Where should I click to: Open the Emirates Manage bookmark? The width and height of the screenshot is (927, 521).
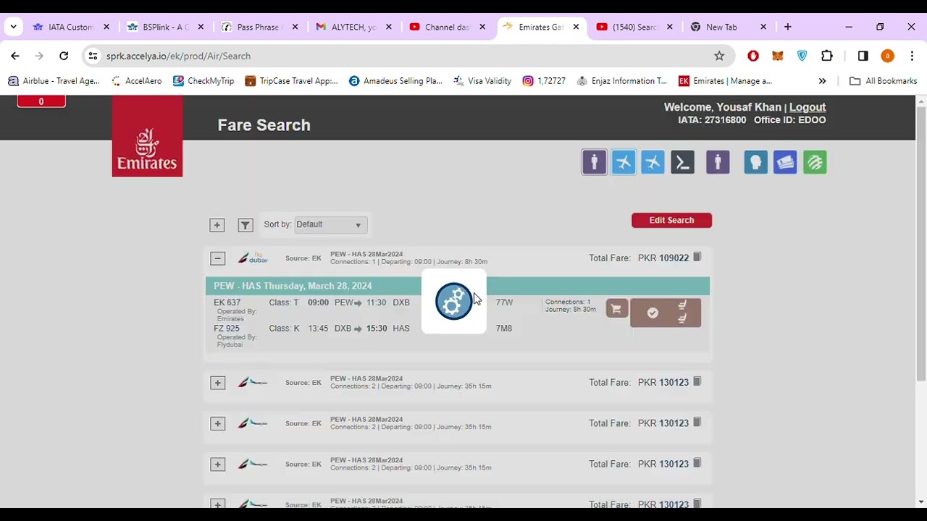tap(725, 81)
